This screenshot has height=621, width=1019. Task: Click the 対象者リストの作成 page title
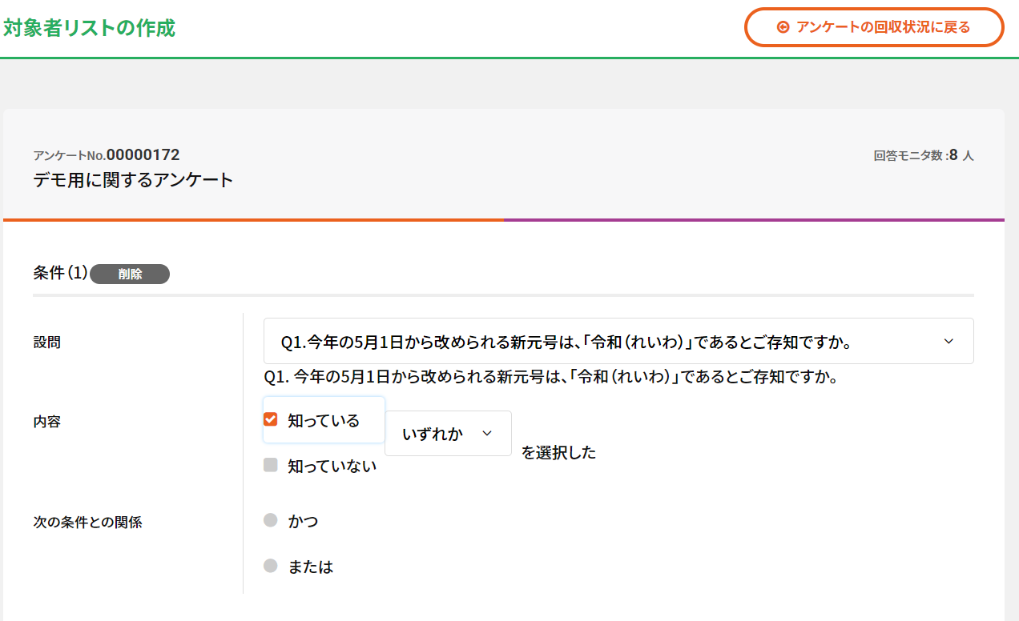click(x=89, y=29)
